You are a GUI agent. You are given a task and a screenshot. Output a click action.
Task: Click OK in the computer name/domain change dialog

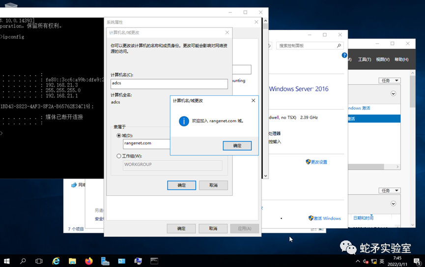(182, 185)
